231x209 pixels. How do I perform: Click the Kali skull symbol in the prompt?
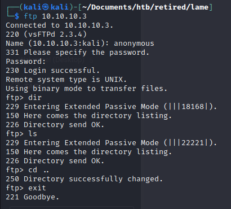coord(45,7)
